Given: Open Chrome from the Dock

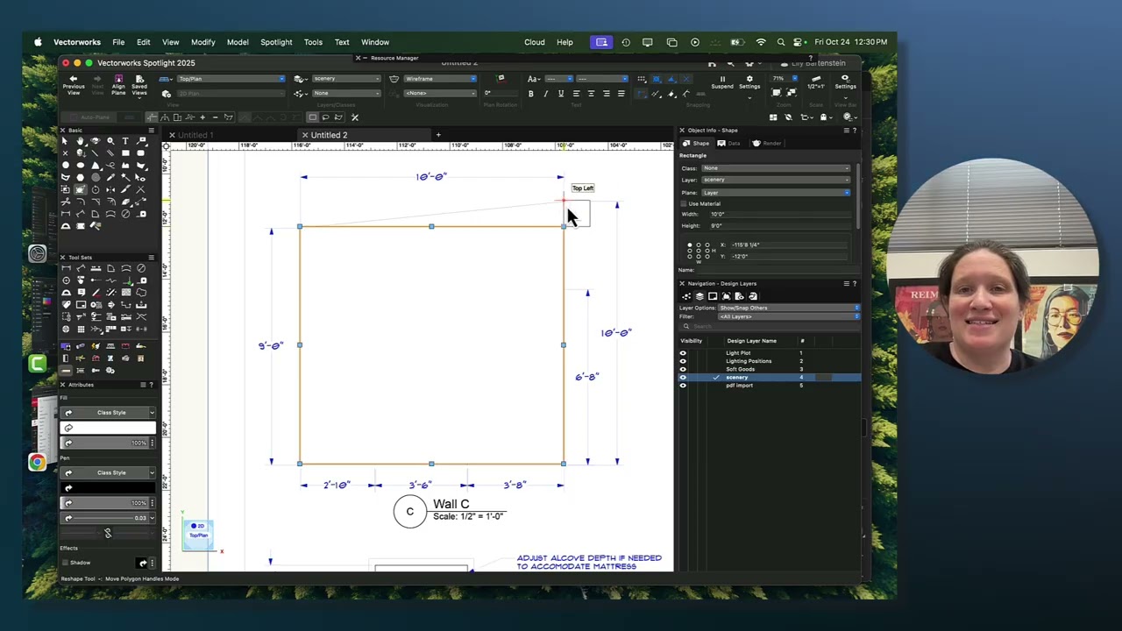Looking at the screenshot, I should click(37, 462).
